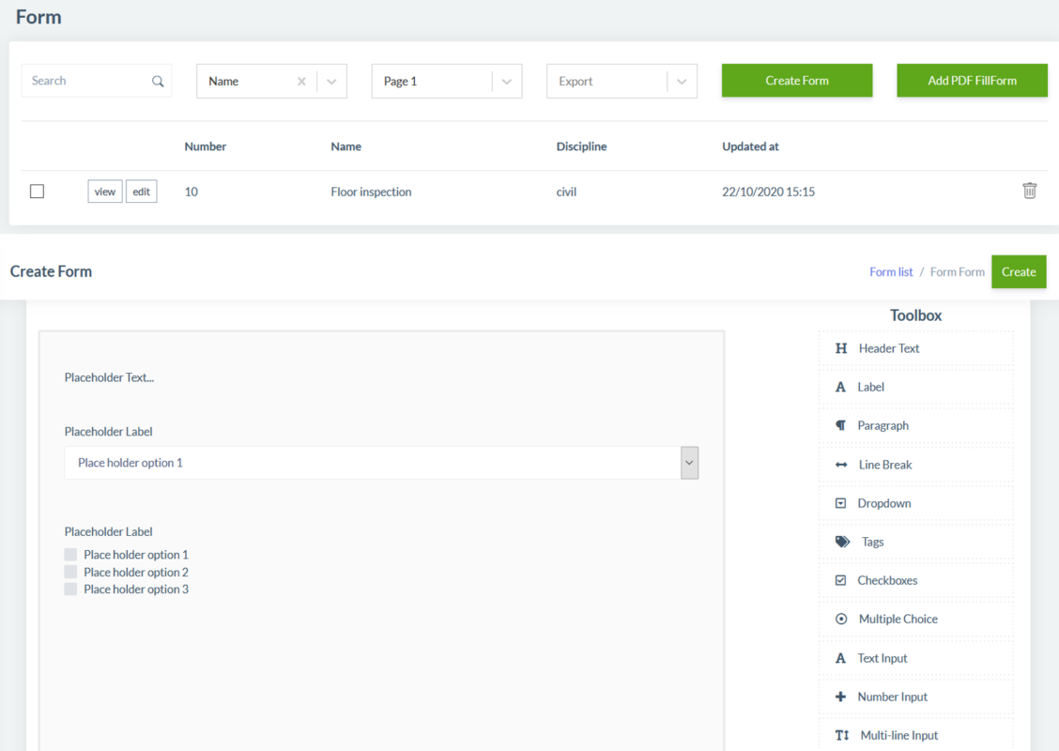This screenshot has height=751, width=1059.
Task: Add a Line Break element from the Toolbox
Action: coord(886,464)
